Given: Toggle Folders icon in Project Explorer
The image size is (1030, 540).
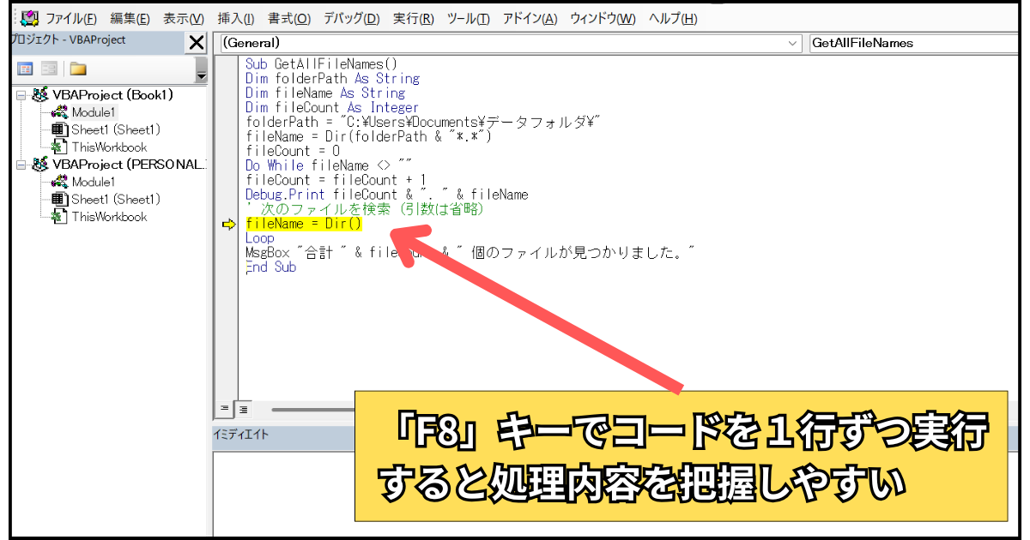Looking at the screenshot, I should [78, 69].
